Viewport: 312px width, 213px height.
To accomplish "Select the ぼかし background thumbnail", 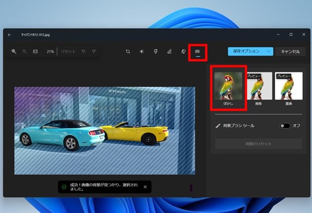I will (x=228, y=86).
